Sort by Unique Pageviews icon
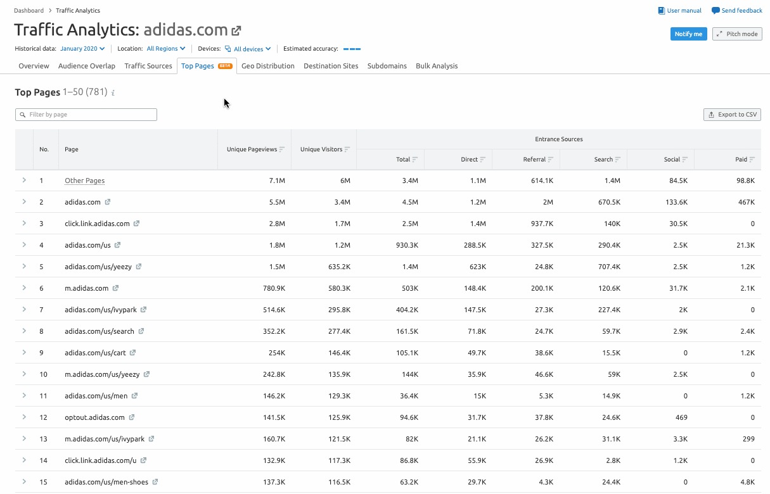The width and height of the screenshot is (770, 494). pos(282,149)
